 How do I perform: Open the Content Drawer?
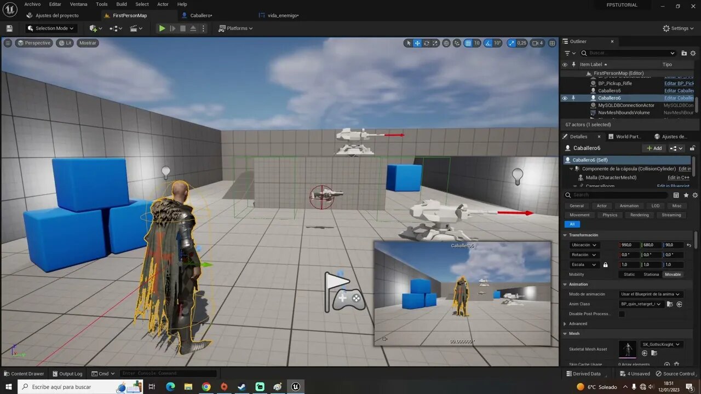24,374
